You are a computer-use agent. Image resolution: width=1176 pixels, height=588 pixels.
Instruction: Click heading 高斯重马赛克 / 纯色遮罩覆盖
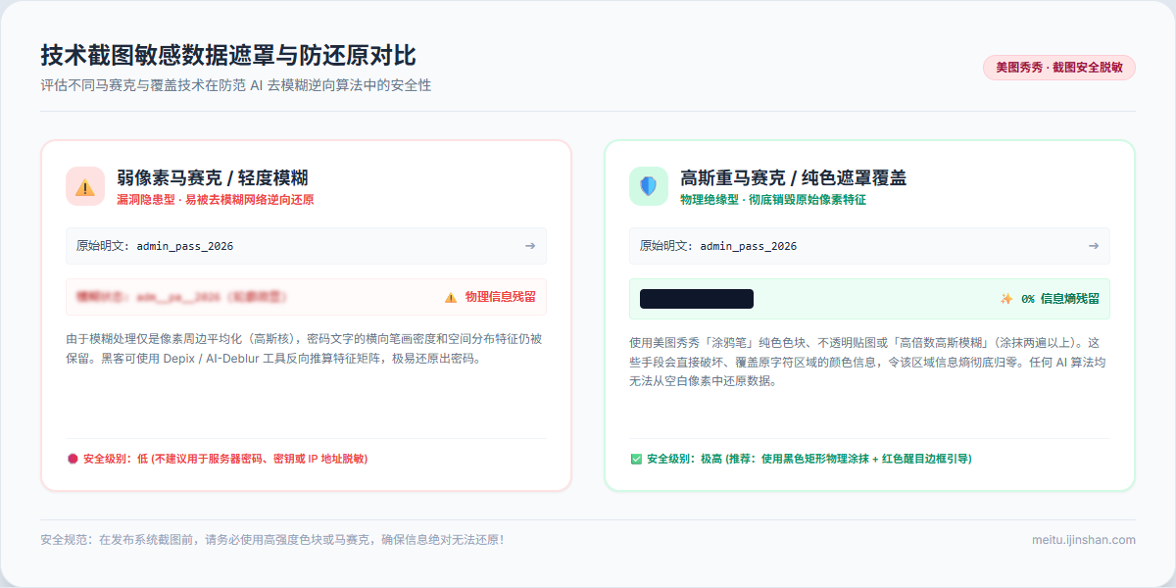[x=794, y=177]
